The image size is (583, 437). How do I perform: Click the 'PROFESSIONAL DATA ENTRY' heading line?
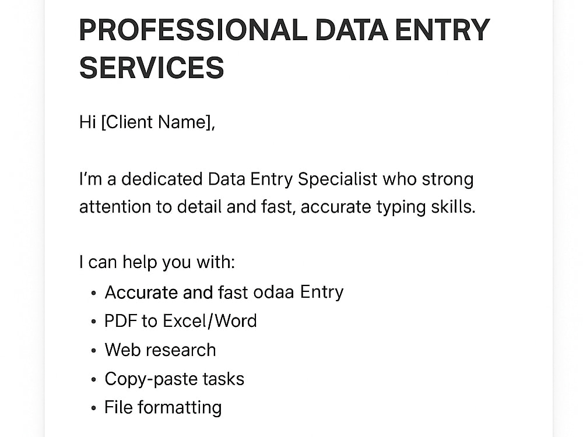(x=285, y=30)
